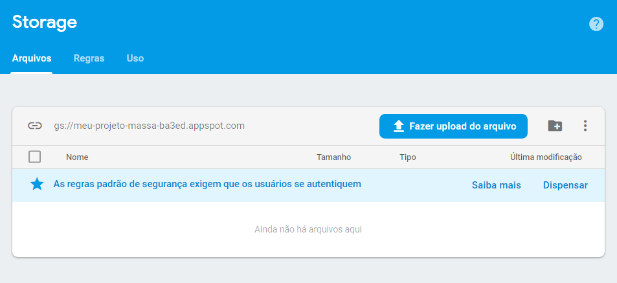The image size is (617, 283).
Task: Open the Regras tab
Action: tap(89, 58)
